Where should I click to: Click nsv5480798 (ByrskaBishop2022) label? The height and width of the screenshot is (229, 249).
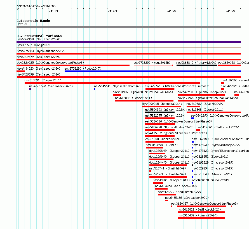click(169, 127)
